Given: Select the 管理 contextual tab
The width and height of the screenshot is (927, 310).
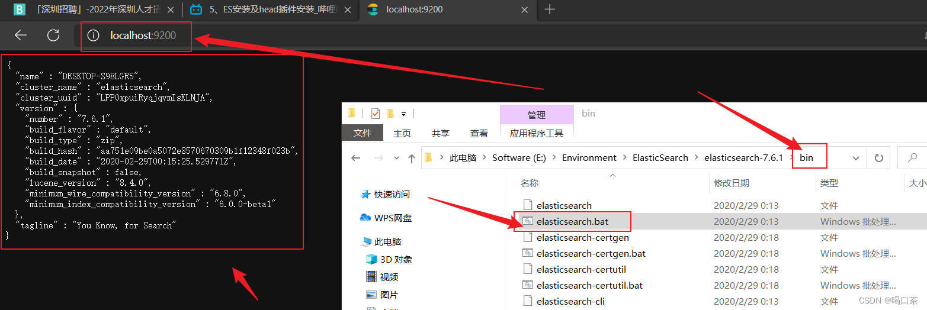Looking at the screenshot, I should [537, 114].
